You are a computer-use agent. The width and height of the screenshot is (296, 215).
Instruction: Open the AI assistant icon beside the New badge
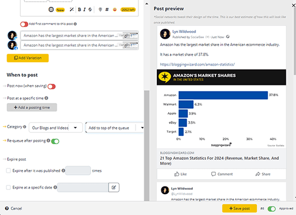(x=51, y=9)
